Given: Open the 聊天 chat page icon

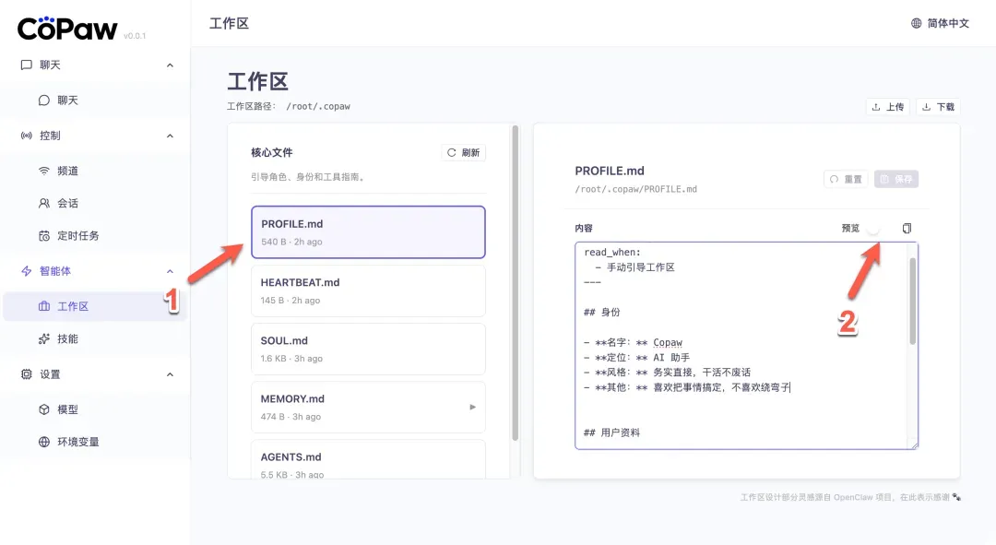Looking at the screenshot, I should (x=44, y=100).
